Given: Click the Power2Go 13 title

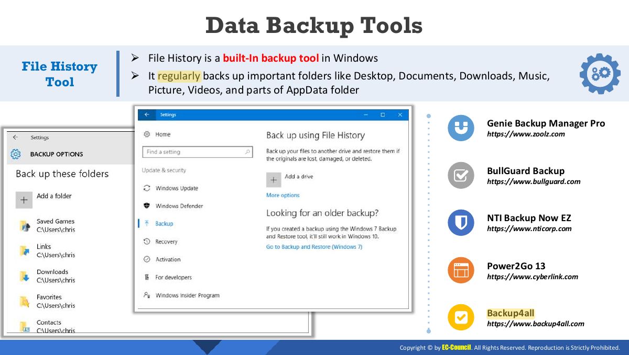Looking at the screenshot, I should [516, 266].
